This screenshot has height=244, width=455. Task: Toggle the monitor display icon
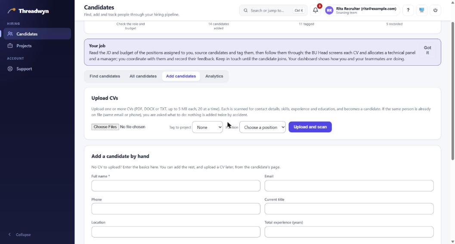[421, 10]
